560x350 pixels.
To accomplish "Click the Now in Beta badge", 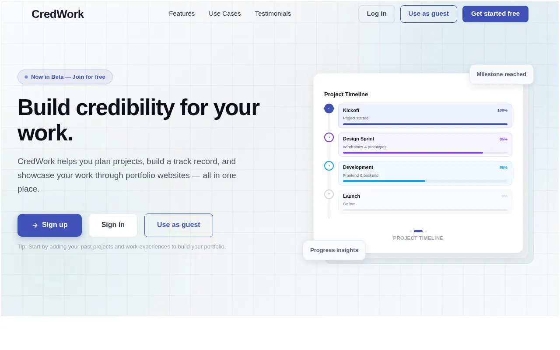I will point(65,77).
